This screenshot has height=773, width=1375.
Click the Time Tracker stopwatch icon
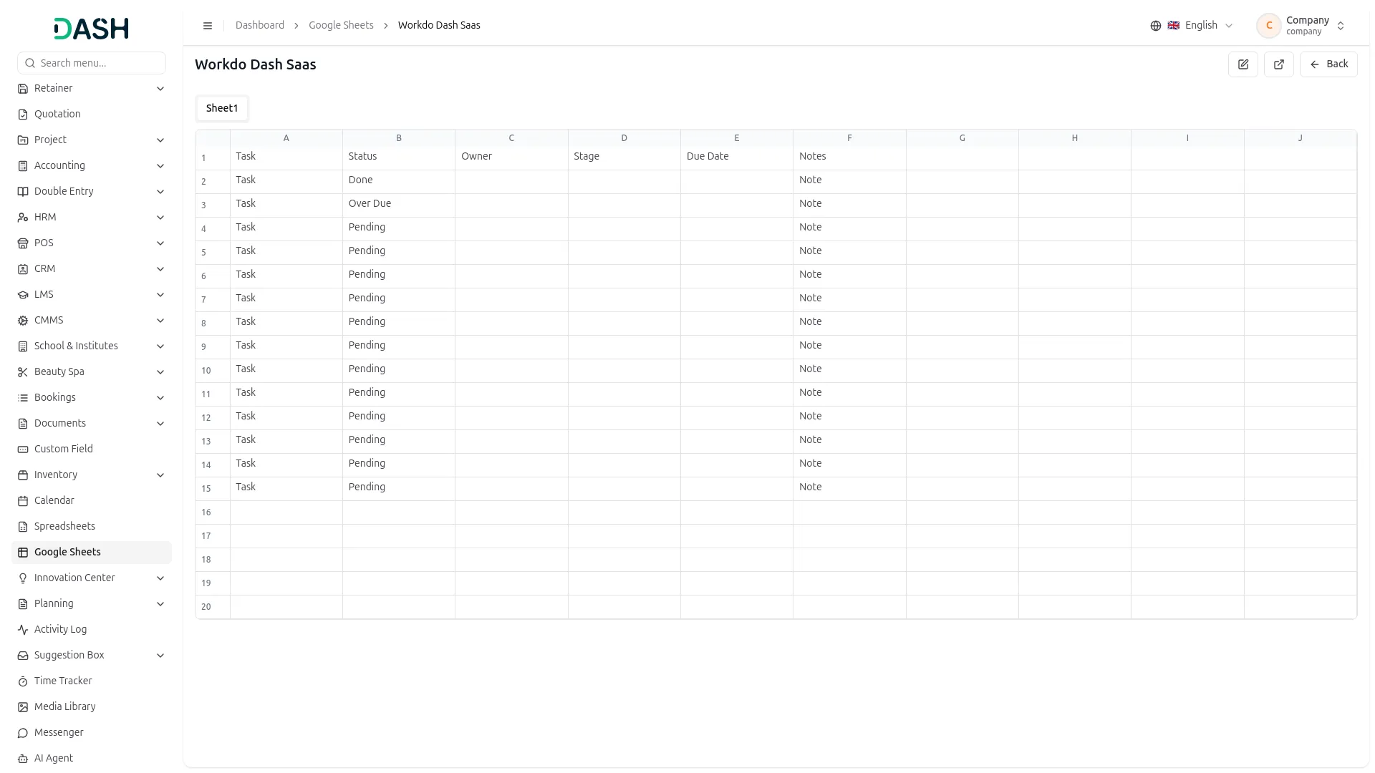tap(23, 681)
